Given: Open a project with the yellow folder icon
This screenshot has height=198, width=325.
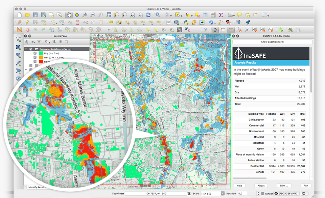Looking at the screenshot, I should [x=27, y=15].
